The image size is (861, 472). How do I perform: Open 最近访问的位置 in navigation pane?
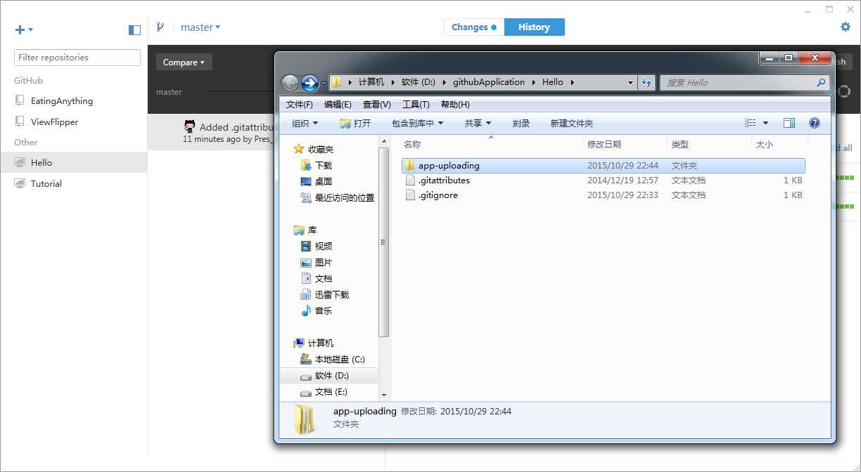tap(338, 197)
